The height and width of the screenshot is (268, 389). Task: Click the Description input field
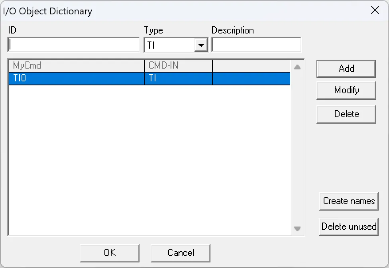(x=256, y=45)
